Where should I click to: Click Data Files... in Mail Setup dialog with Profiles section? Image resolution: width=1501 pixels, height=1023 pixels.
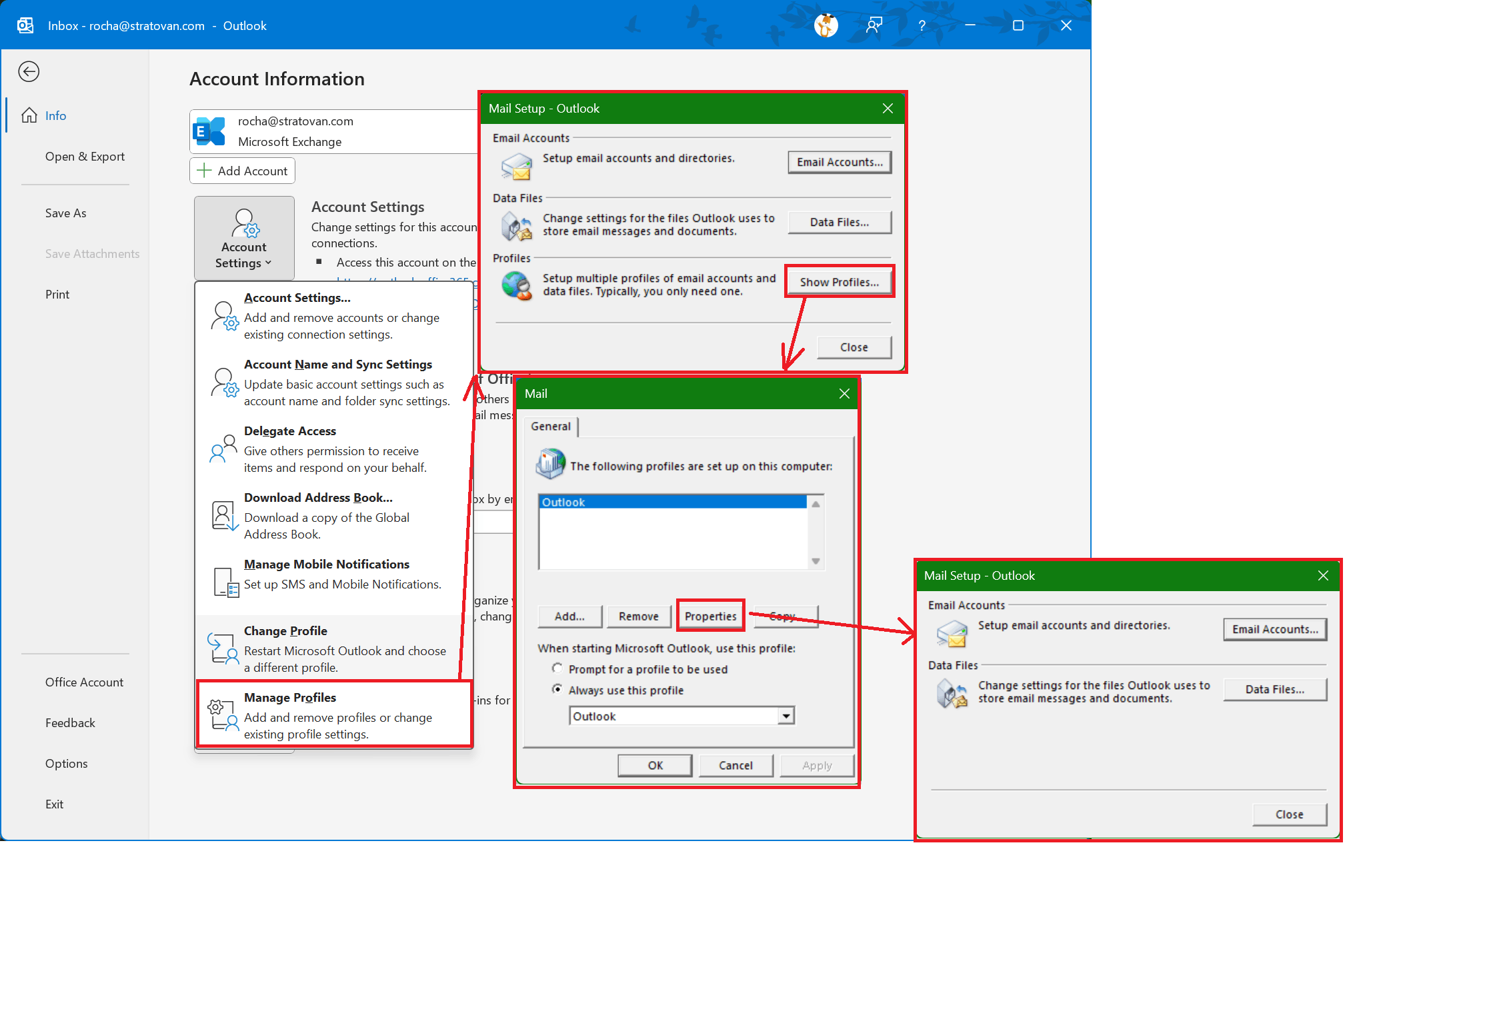point(840,222)
